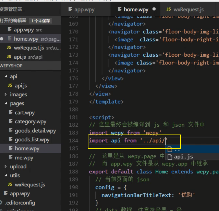The height and width of the screenshot is (211, 219).
Task: Collapse the 打开的编辑器 section
Action: (13, 21)
